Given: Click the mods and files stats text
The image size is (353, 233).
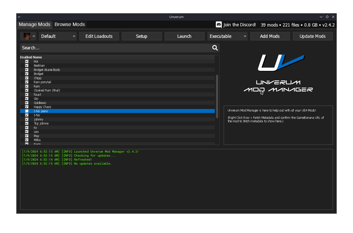Looking at the screenshot, I should (298, 25).
